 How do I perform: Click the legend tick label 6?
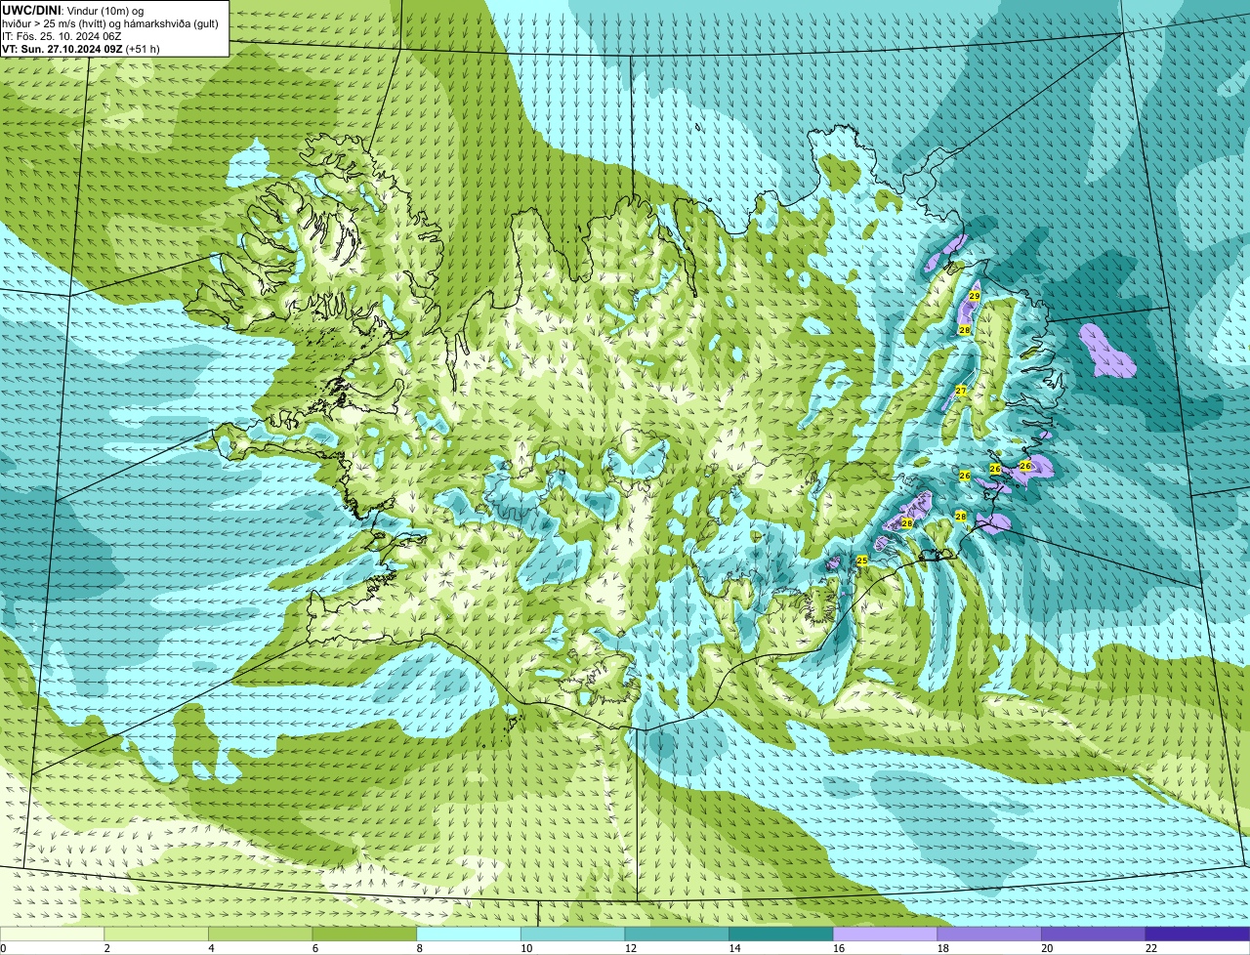(x=314, y=948)
